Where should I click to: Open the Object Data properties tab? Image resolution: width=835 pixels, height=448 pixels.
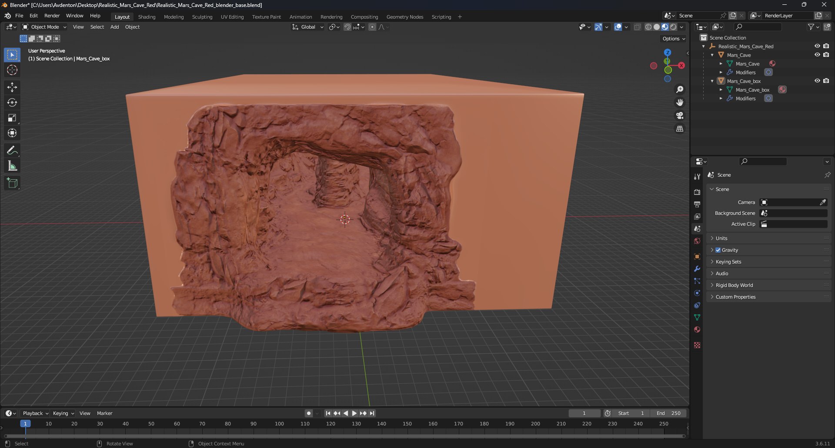(x=697, y=317)
